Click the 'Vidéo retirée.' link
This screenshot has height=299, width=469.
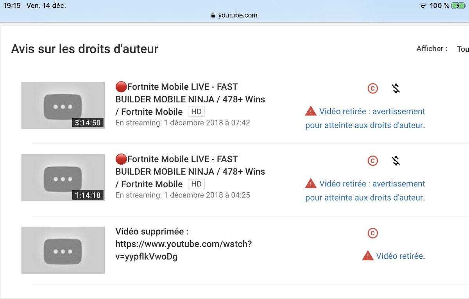[x=400, y=256]
